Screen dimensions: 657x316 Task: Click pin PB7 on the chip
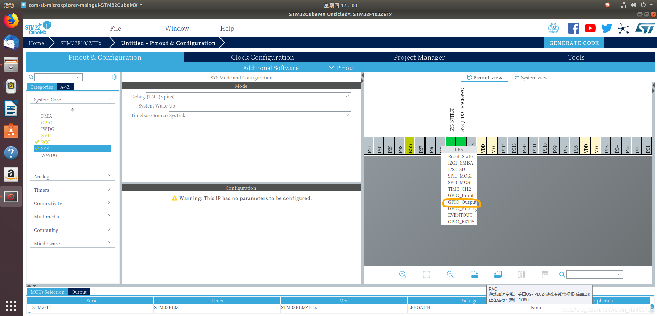pyautogui.click(x=420, y=146)
